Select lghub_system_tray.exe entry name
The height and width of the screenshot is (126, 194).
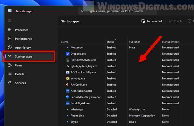[84, 66]
